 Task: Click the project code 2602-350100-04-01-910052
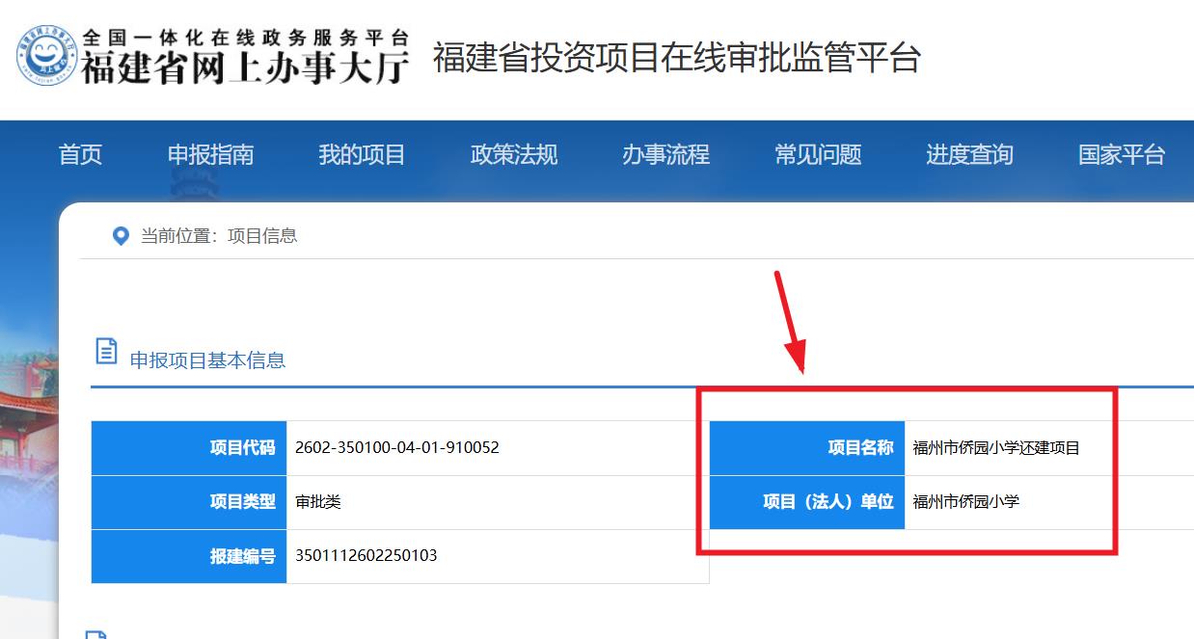pyautogui.click(x=396, y=448)
